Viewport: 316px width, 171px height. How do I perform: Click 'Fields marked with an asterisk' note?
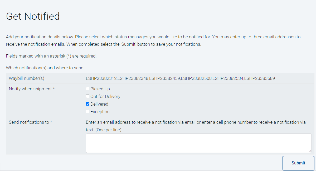51,56
